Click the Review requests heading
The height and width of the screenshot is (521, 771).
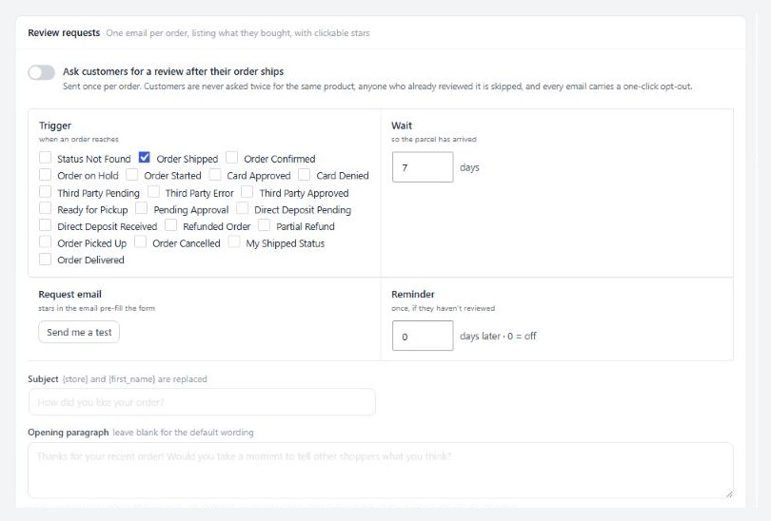point(64,33)
